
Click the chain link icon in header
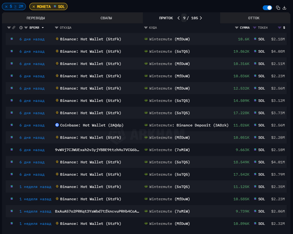[14, 28]
